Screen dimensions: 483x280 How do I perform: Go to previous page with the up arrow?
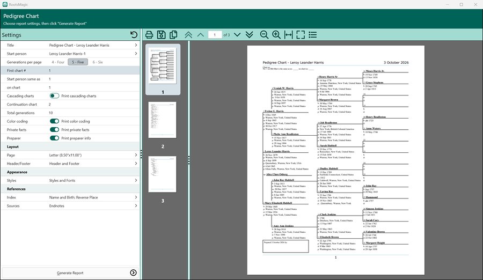tap(201, 35)
